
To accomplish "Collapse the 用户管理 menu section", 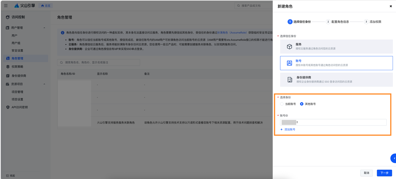I will (44, 28).
